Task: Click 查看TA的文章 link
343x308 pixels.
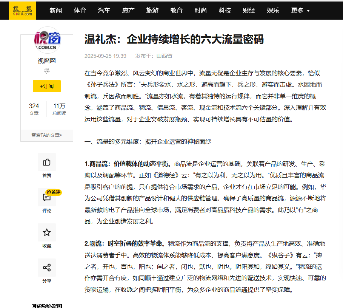Action: pyautogui.click(x=47, y=135)
